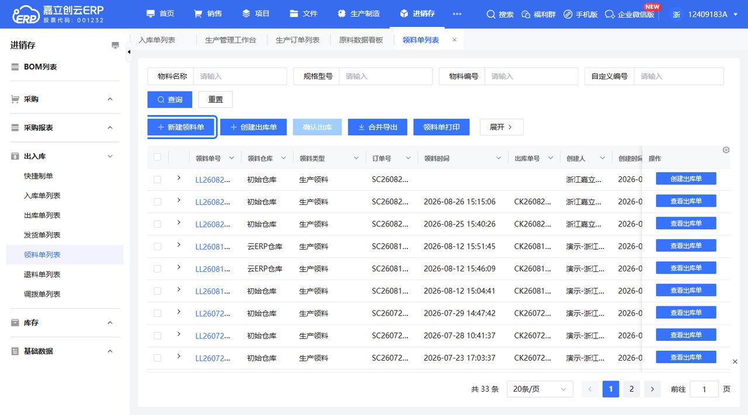This screenshot has height=415, width=748.
Task: Collapse sidebar using the arrow handle
Action: click(x=129, y=53)
